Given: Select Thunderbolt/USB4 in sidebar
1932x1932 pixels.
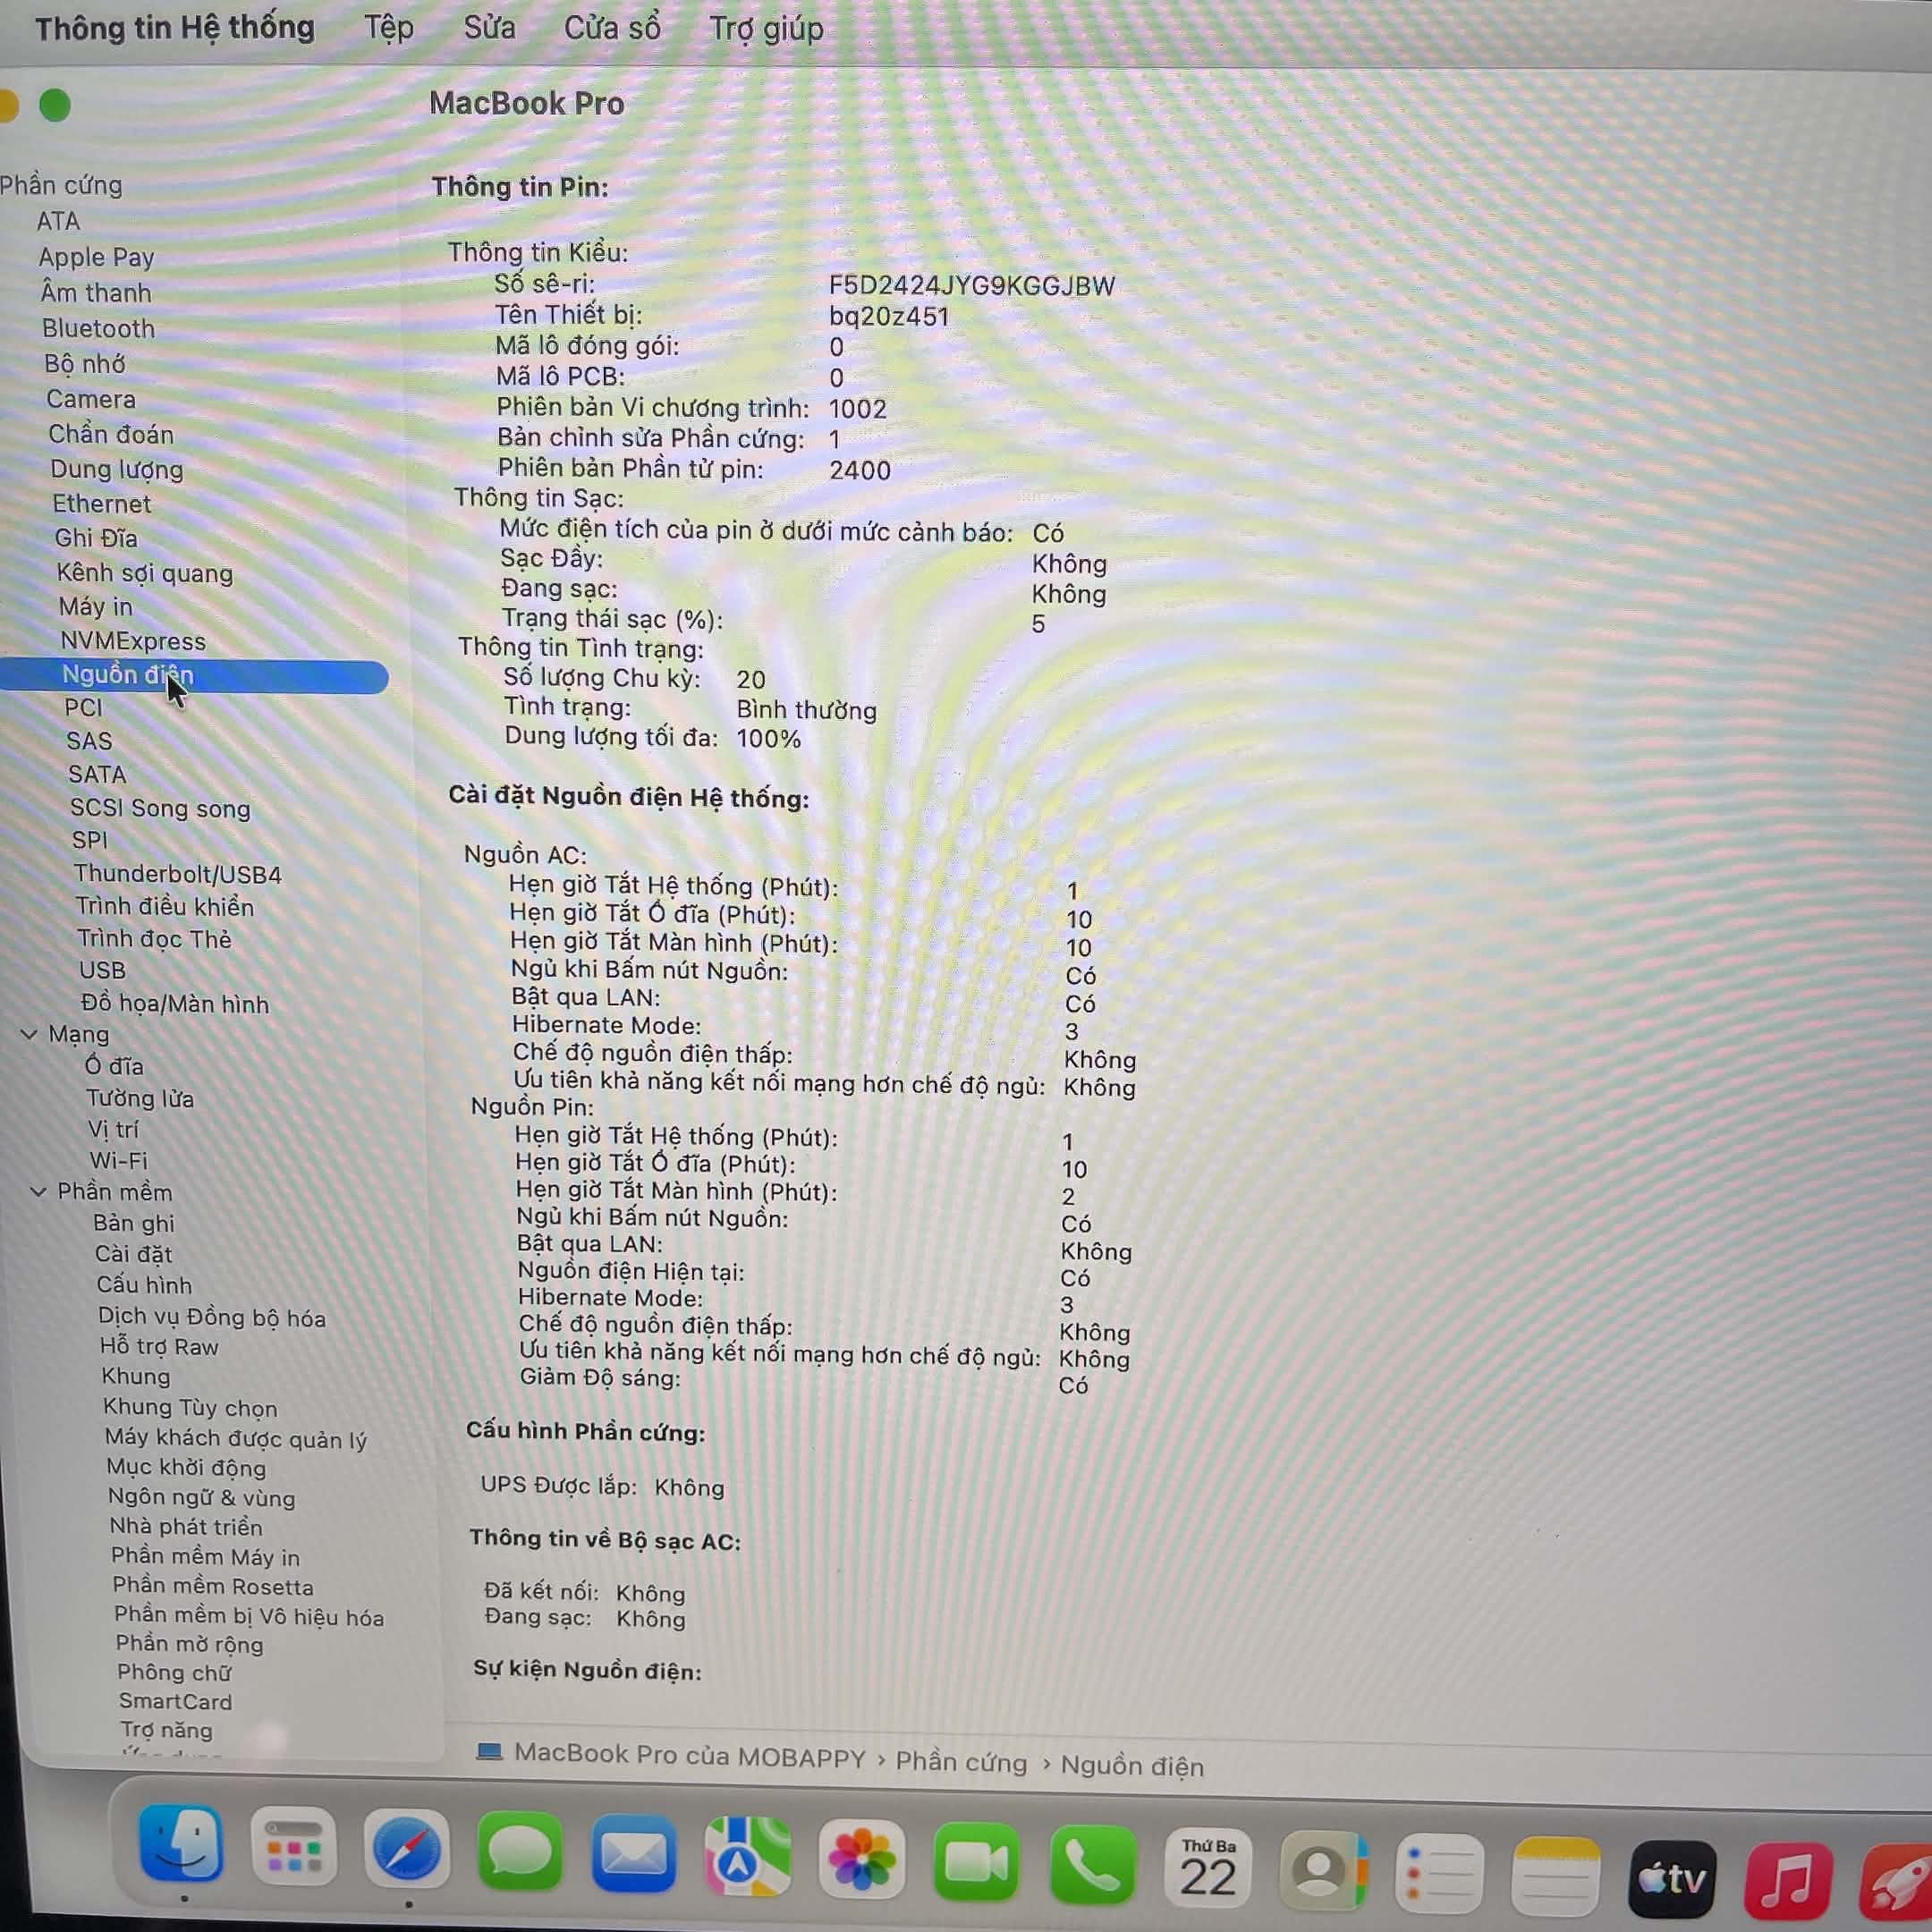Looking at the screenshot, I should click(178, 874).
